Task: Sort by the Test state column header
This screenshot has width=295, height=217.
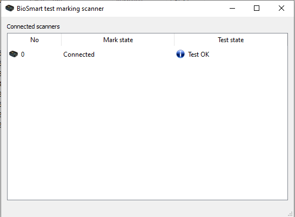Action: pos(231,40)
